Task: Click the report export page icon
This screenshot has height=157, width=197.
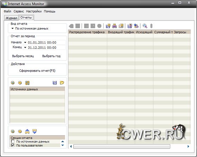Action: (x=121, y=26)
